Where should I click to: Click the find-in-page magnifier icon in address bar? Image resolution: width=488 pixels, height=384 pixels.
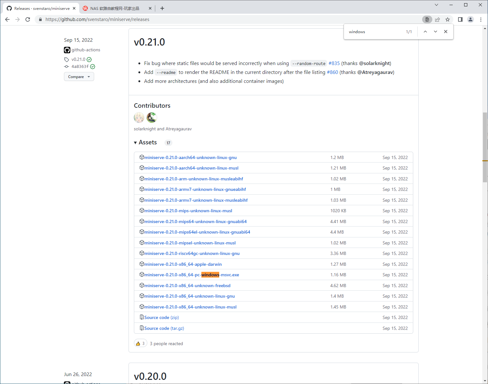point(427,19)
